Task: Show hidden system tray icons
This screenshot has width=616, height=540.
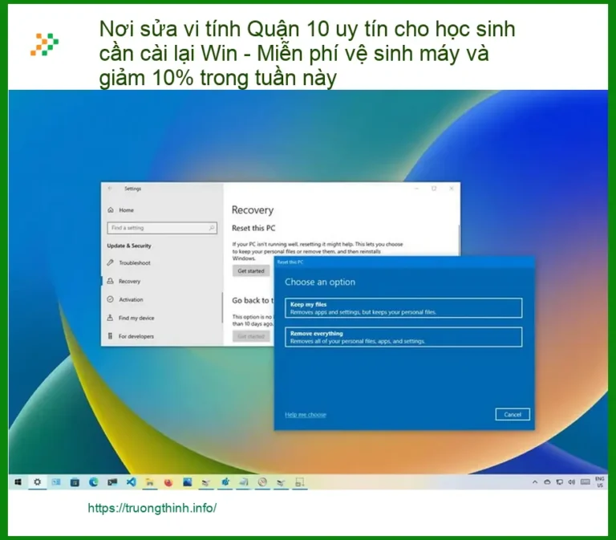Action: click(x=535, y=482)
